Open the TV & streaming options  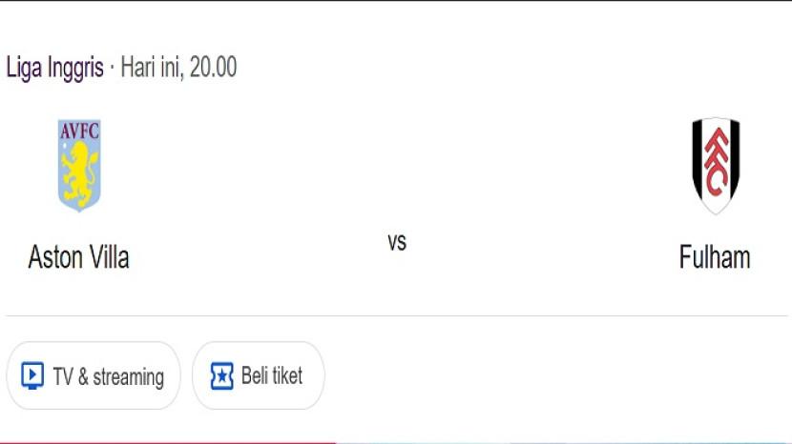coord(93,376)
